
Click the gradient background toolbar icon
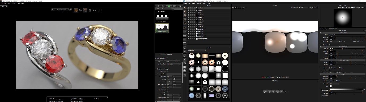point(185,35)
